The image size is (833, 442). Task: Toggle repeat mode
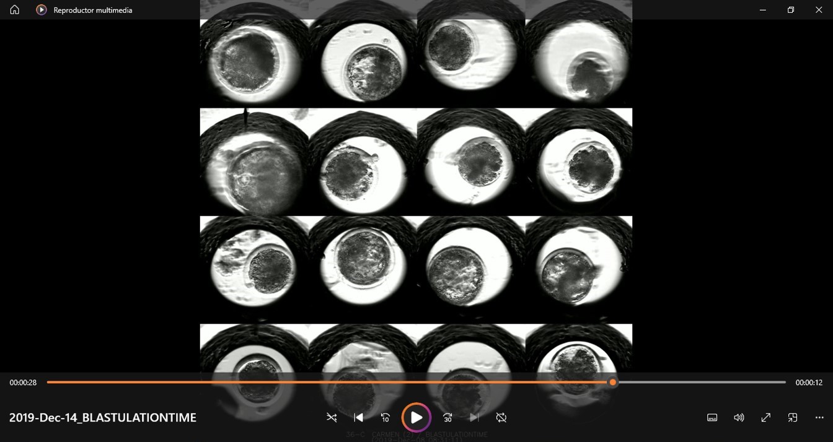tap(501, 418)
